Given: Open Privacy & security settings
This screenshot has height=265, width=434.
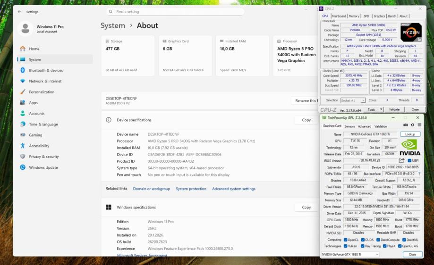Looking at the screenshot, I should (x=44, y=157).
